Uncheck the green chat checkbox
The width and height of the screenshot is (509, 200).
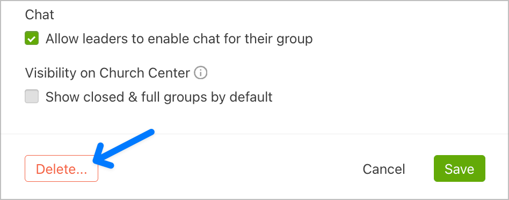32,39
